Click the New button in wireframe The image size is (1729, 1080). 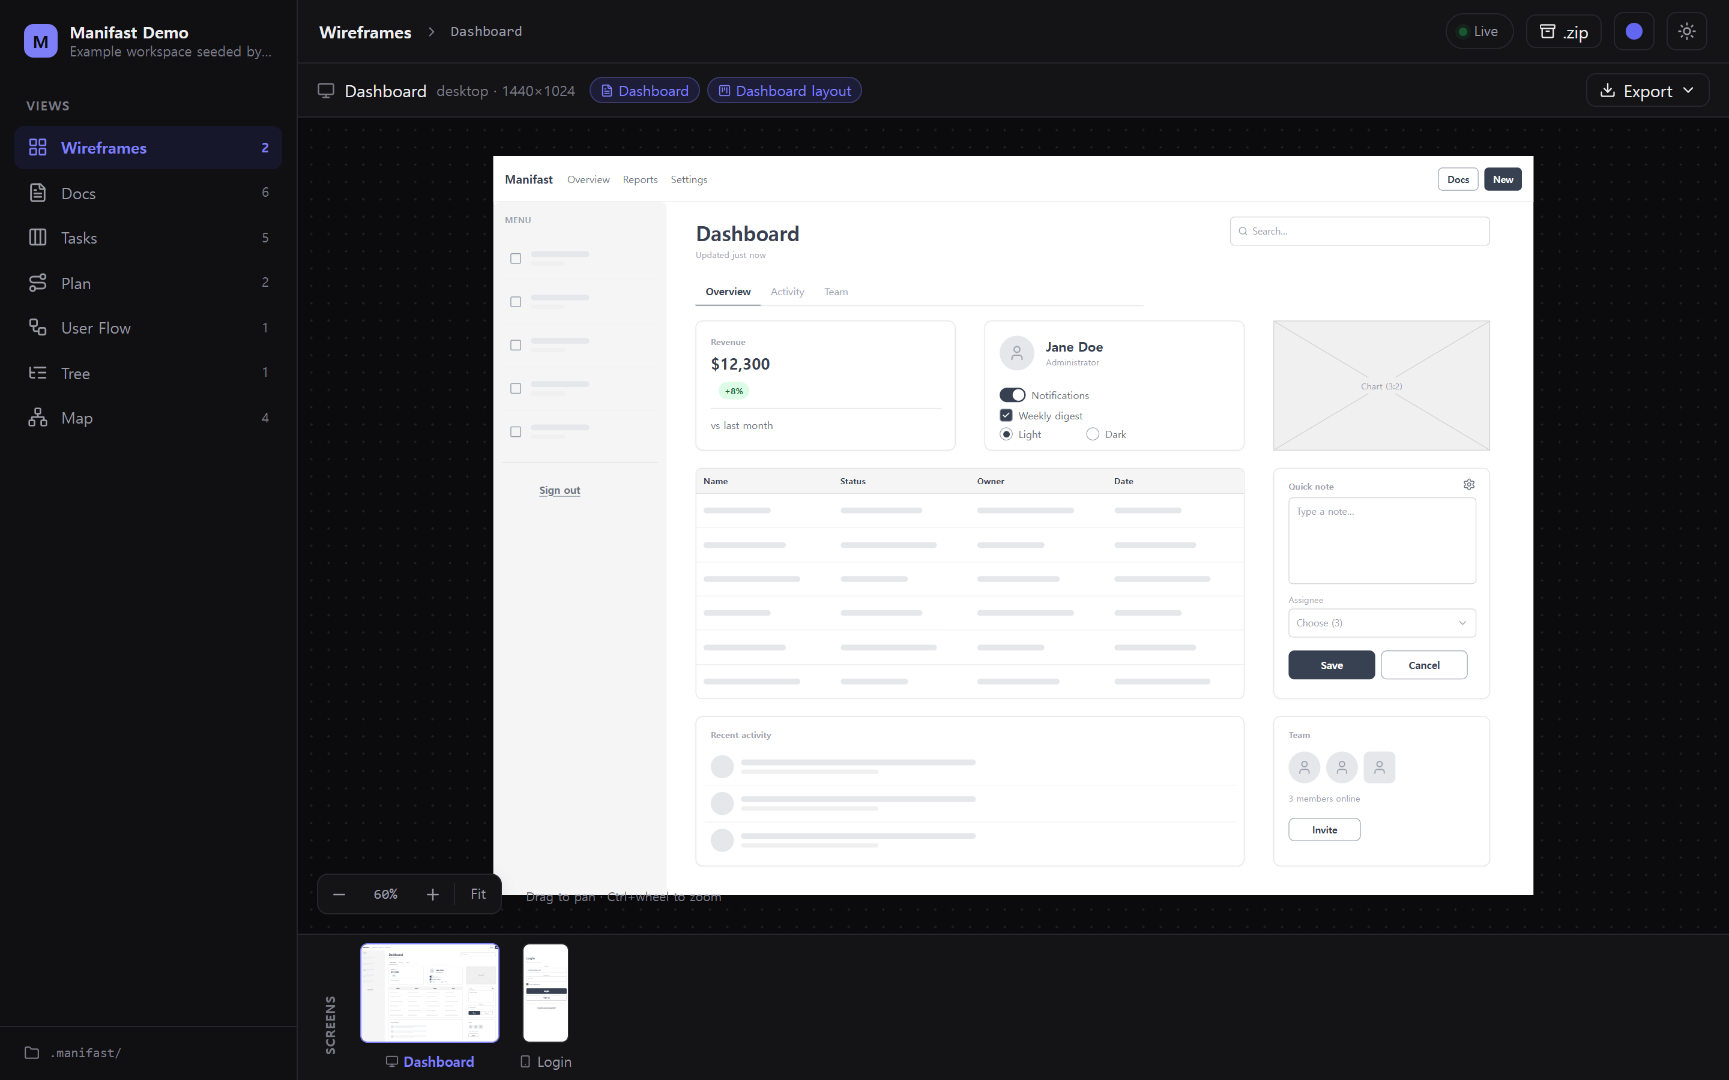click(x=1503, y=179)
